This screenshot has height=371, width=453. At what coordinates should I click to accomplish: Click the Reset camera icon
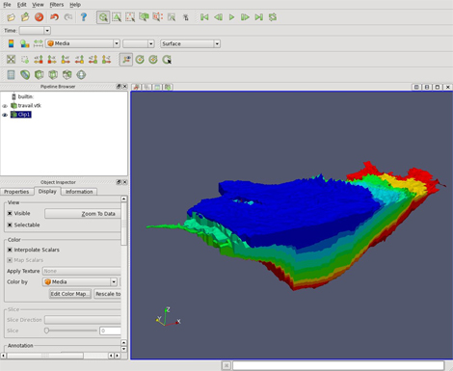tap(11, 60)
